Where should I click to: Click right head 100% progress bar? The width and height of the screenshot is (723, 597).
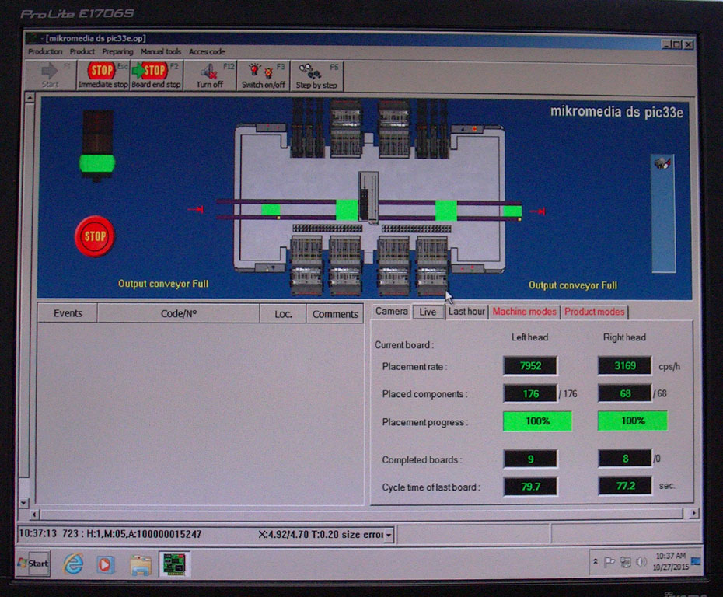tap(633, 421)
